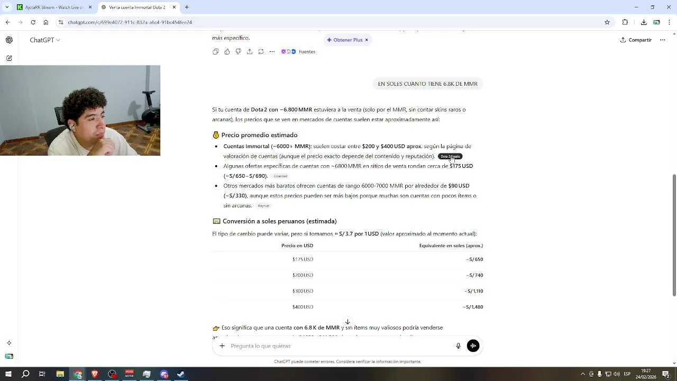The image size is (677, 381).
Task: Click the source chip after S/690
Action: pos(280,176)
